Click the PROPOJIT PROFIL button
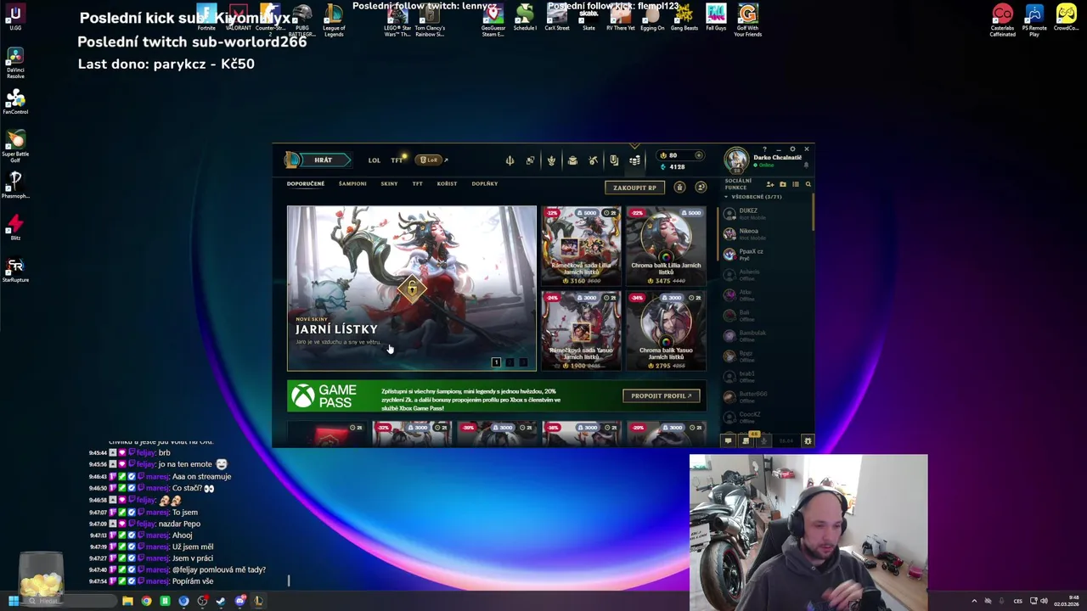The image size is (1087, 611). 661,395
